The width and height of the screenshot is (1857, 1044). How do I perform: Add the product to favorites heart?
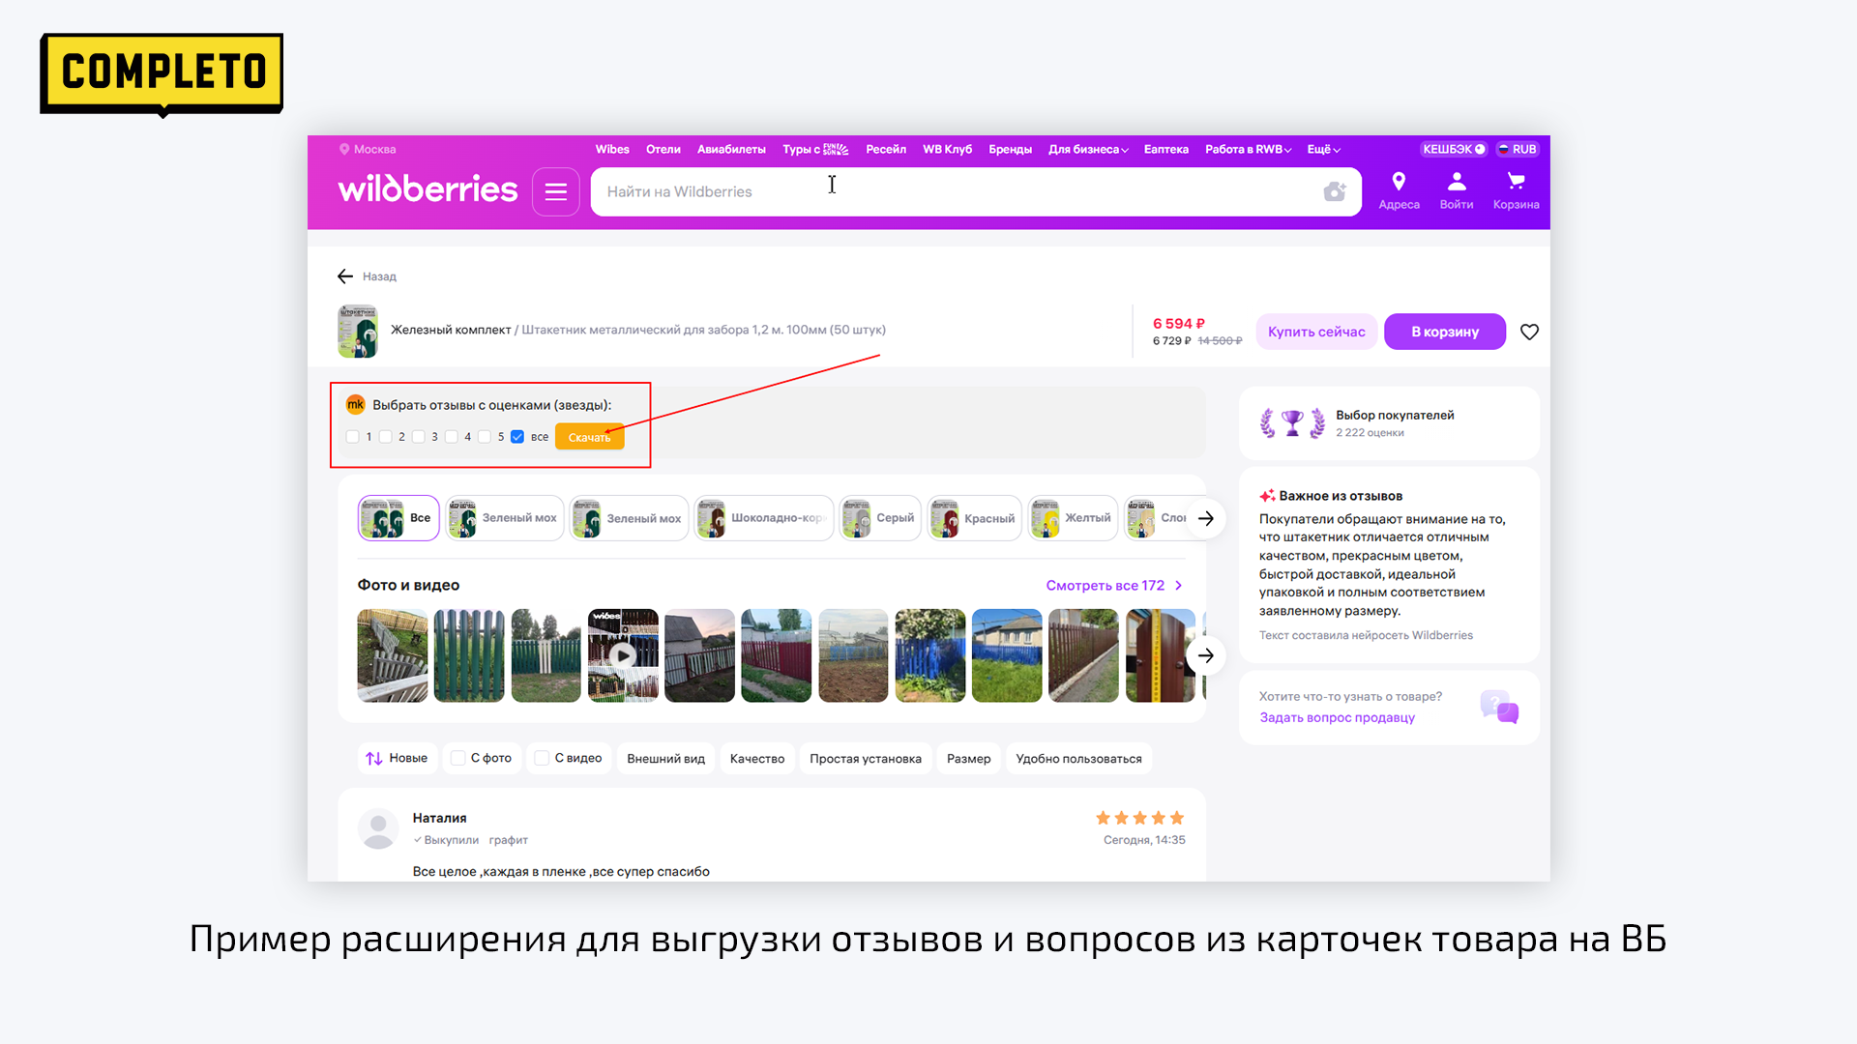coord(1529,332)
